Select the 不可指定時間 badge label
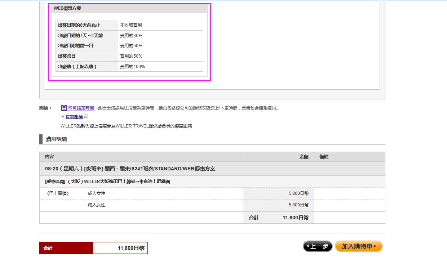The image size is (447, 264). 78,108
